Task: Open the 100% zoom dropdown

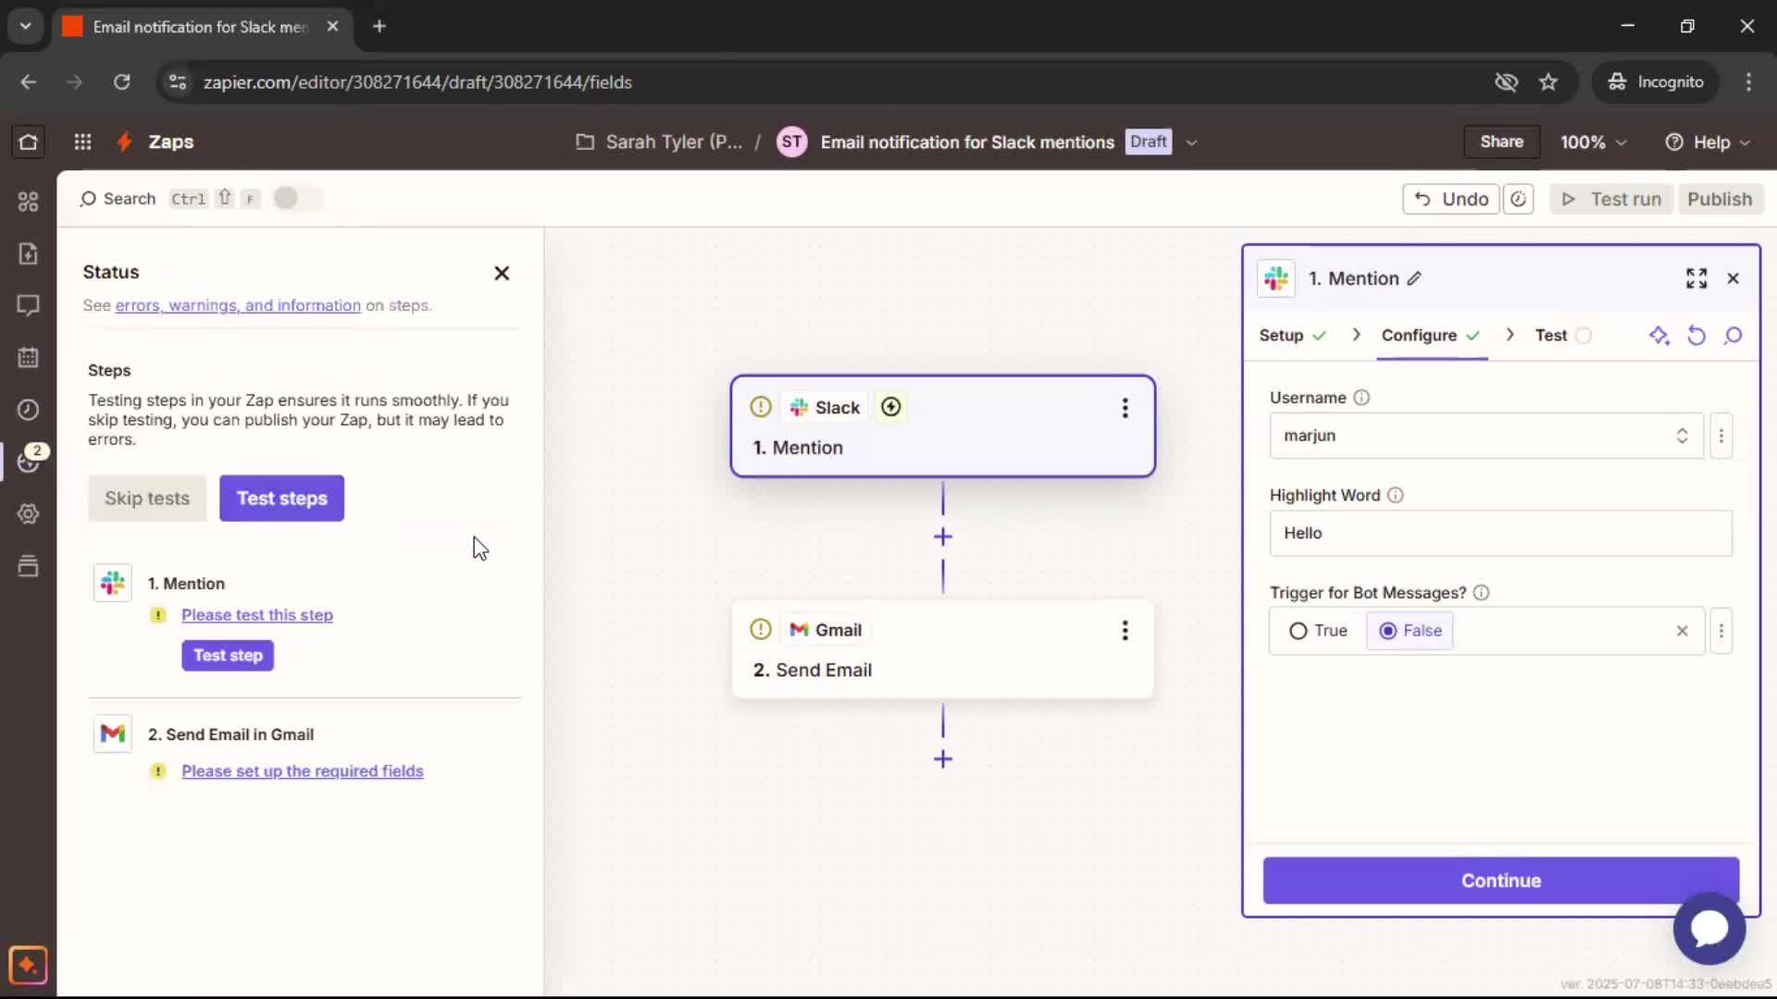Action: (x=1593, y=142)
